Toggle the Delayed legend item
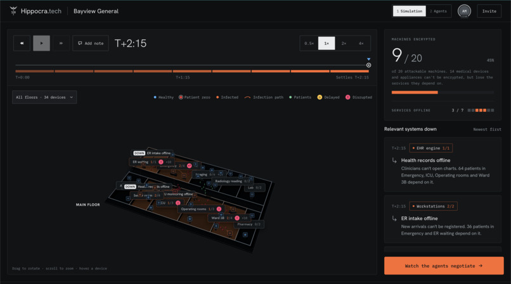Viewport: 511px width, 284px height. pos(328,97)
